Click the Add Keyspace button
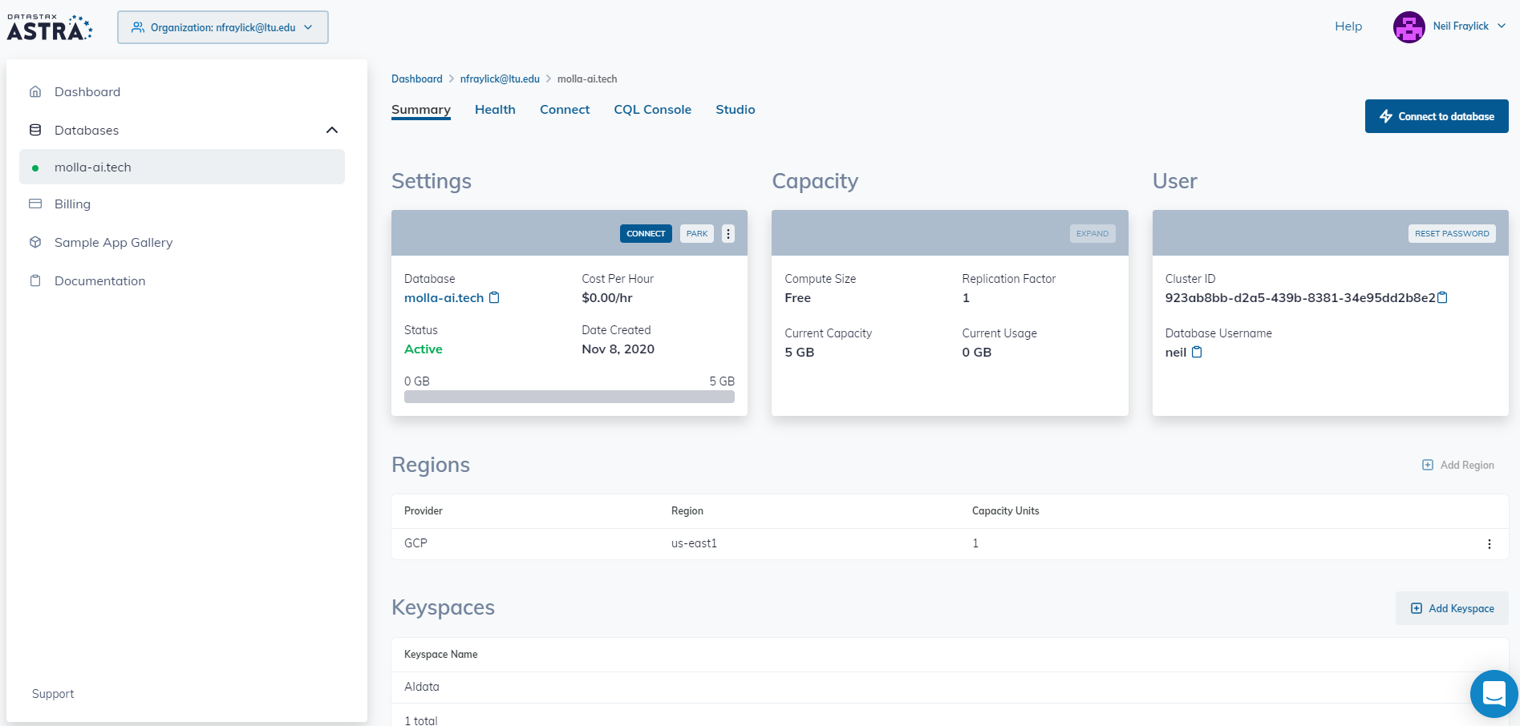The width and height of the screenshot is (1520, 726). pyautogui.click(x=1452, y=608)
